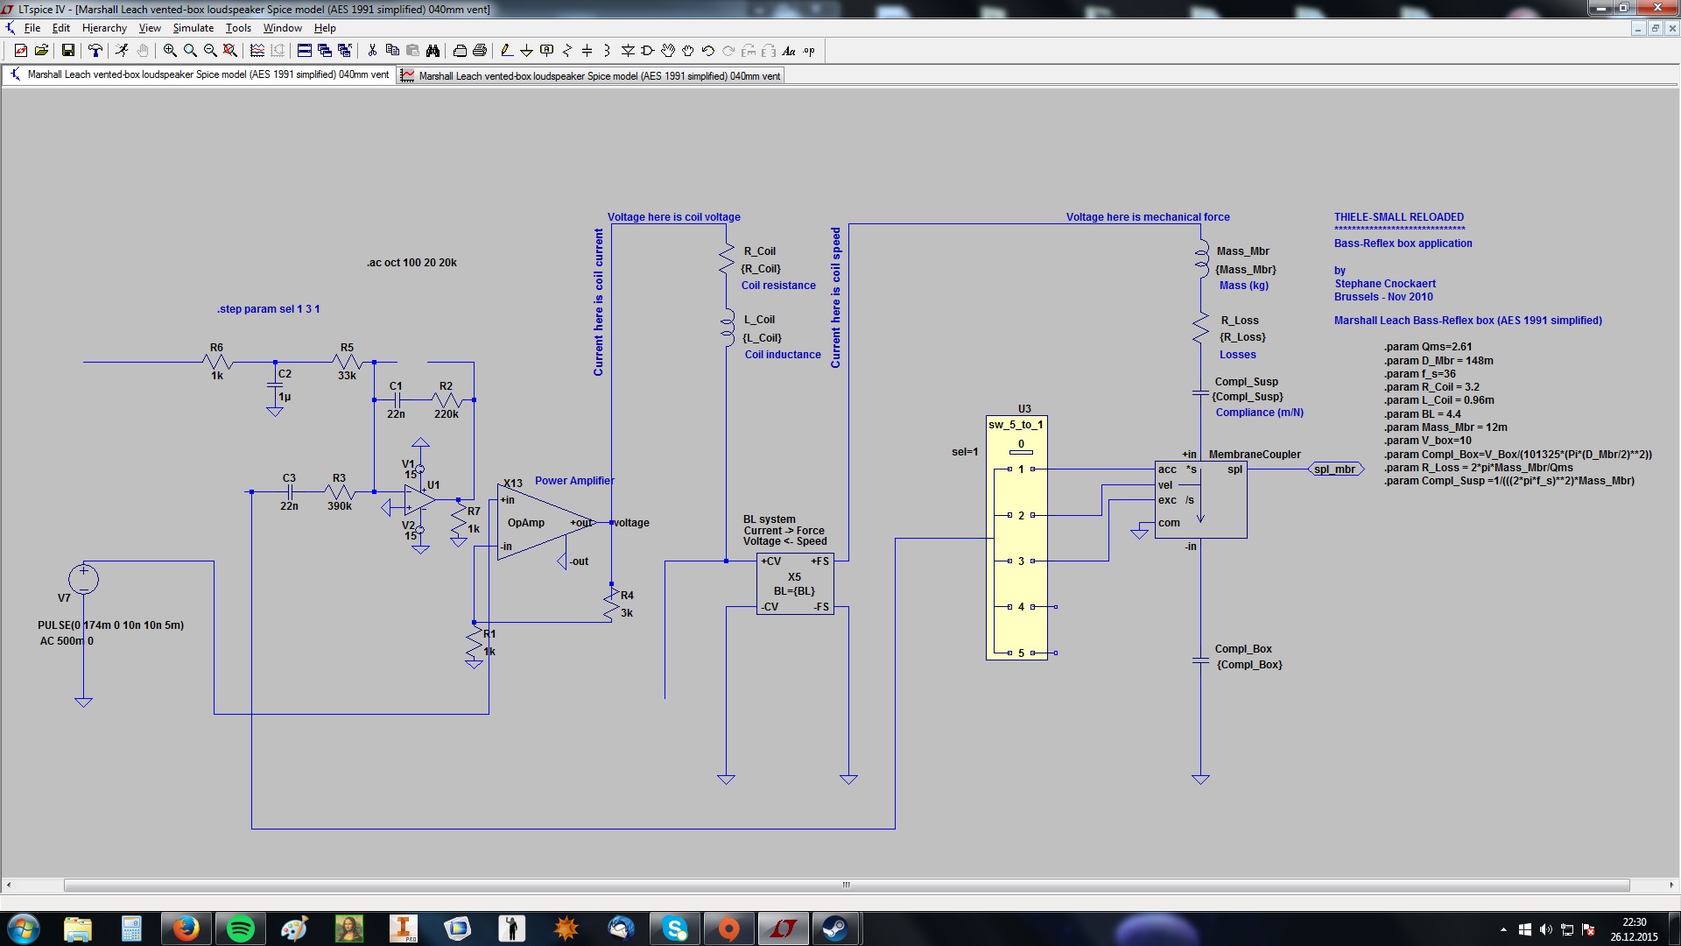The image size is (1681, 946).
Task: Place a Ground symbol from toolbar
Action: (x=526, y=51)
